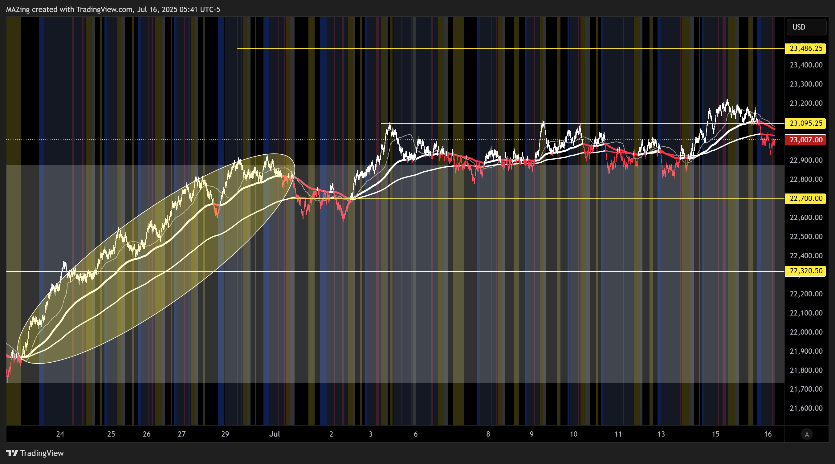Click date 24 on time axis
The image size is (835, 464).
click(60, 434)
